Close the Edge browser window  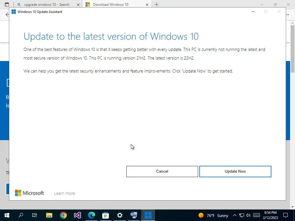point(288,5)
